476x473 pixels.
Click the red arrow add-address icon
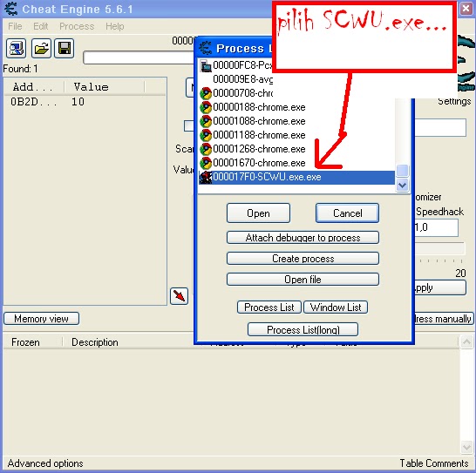pos(179,296)
